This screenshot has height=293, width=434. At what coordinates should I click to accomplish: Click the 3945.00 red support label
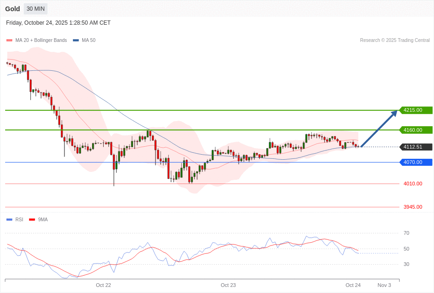pyautogui.click(x=413, y=207)
